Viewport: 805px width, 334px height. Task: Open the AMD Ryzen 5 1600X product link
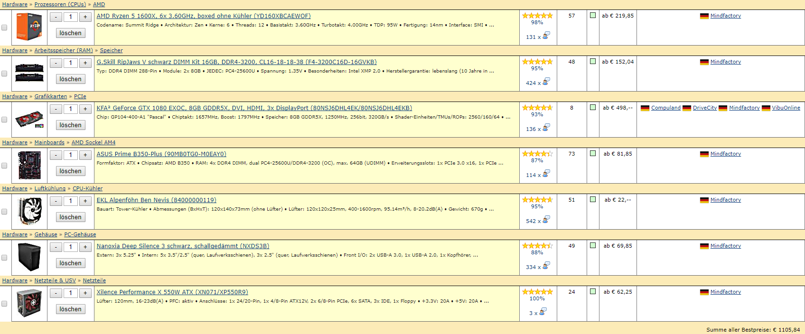204,16
